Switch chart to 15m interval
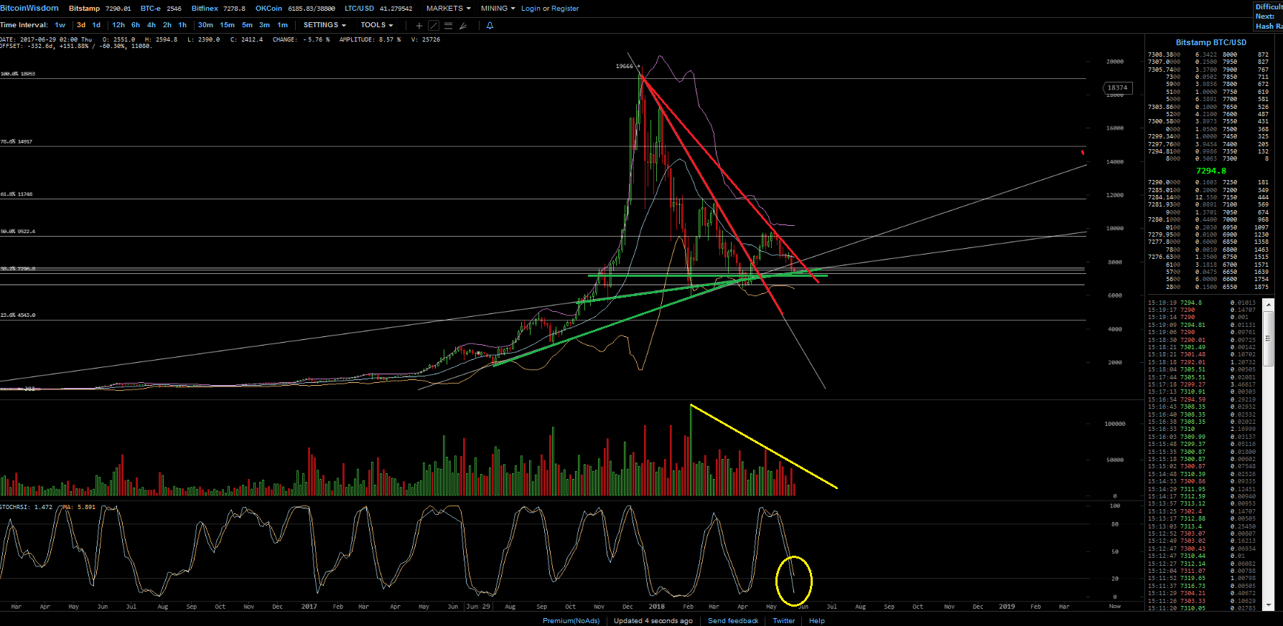The width and height of the screenshot is (1283, 626). [227, 25]
